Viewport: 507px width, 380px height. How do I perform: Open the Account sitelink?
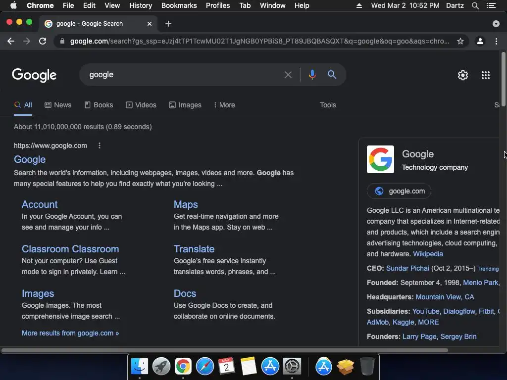[x=40, y=204]
